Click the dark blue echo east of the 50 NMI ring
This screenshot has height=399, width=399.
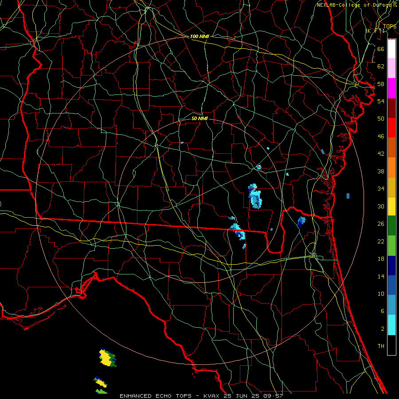click(301, 222)
